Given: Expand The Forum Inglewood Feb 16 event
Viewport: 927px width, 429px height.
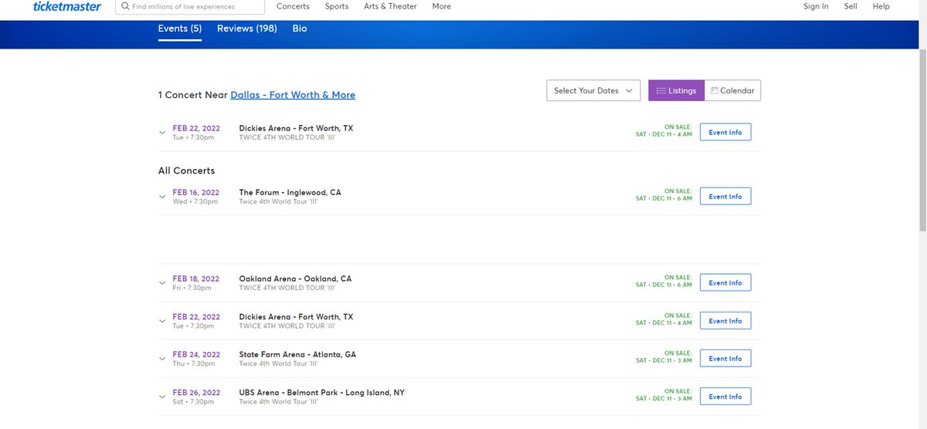Looking at the screenshot, I should pos(162,197).
